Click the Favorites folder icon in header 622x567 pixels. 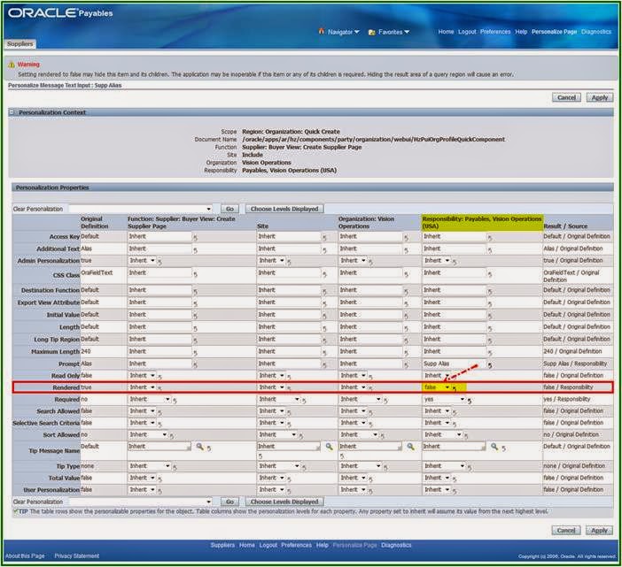[x=371, y=32]
